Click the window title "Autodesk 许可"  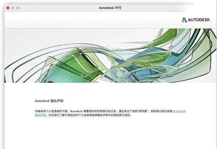coord(110,8)
